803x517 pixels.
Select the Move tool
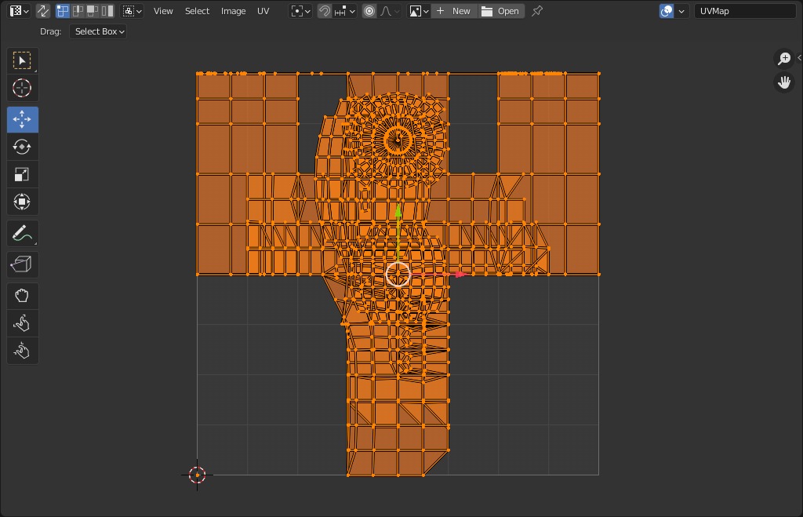22,119
